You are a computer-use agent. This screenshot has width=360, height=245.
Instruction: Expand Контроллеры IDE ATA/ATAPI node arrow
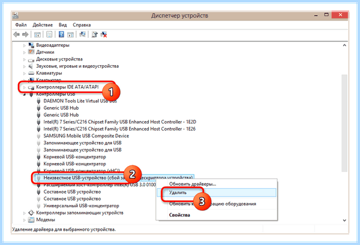click(x=25, y=87)
